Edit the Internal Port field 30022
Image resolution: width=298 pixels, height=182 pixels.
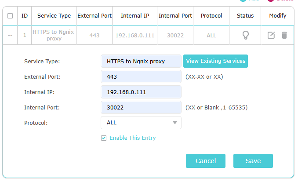[x=141, y=107]
